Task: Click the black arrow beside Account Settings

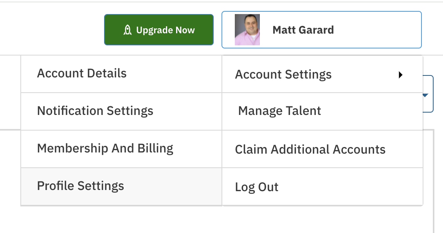Action: tap(400, 75)
